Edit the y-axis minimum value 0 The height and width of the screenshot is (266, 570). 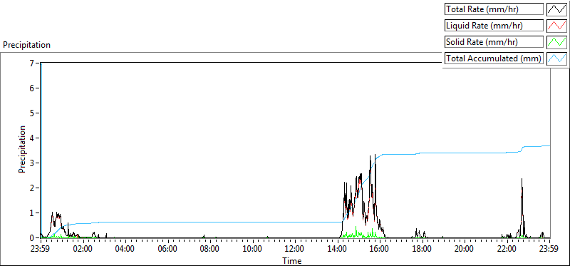coord(31,237)
